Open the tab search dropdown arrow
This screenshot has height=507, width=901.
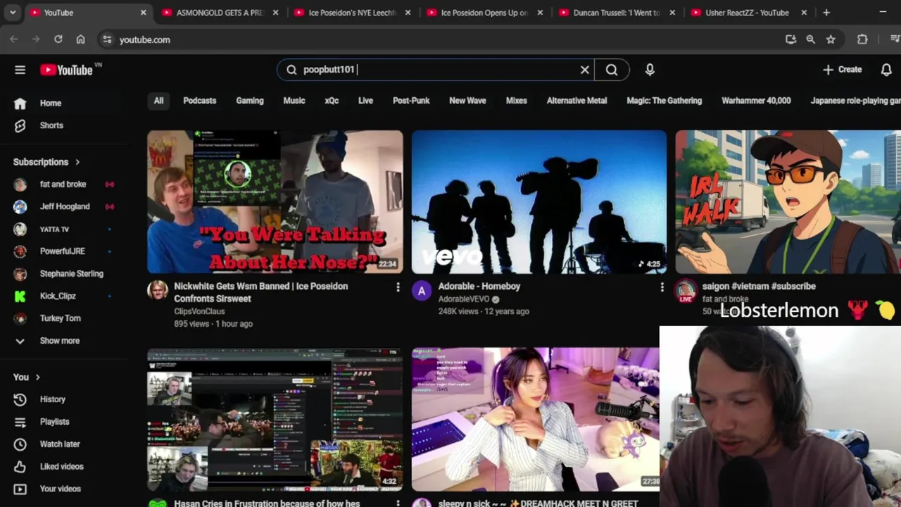coord(13,13)
